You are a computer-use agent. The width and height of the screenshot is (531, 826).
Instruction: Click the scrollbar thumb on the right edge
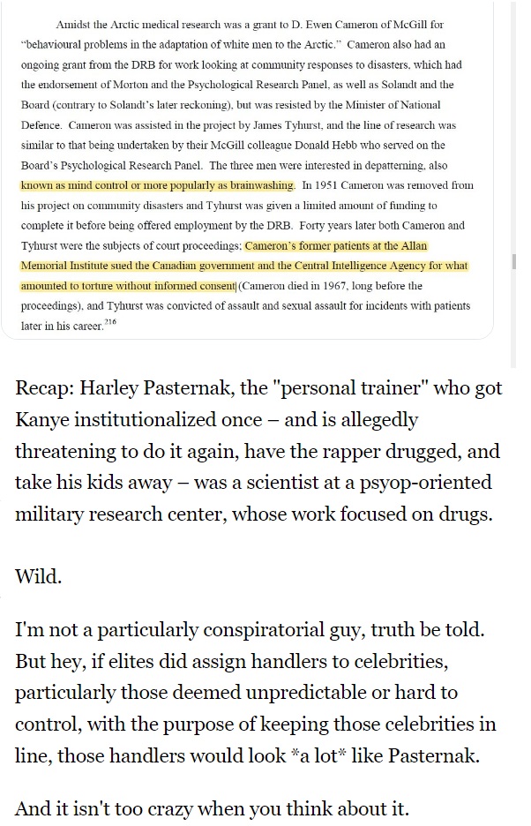coord(513,261)
